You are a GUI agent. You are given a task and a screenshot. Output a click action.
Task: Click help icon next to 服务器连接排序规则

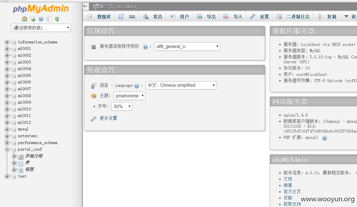tap(145, 47)
